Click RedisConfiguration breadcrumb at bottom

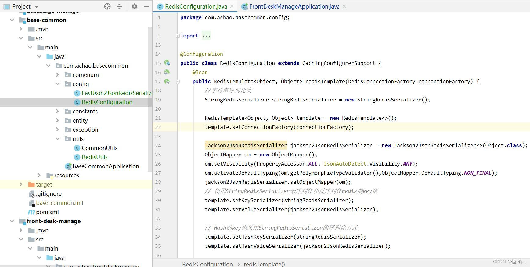coord(207,264)
